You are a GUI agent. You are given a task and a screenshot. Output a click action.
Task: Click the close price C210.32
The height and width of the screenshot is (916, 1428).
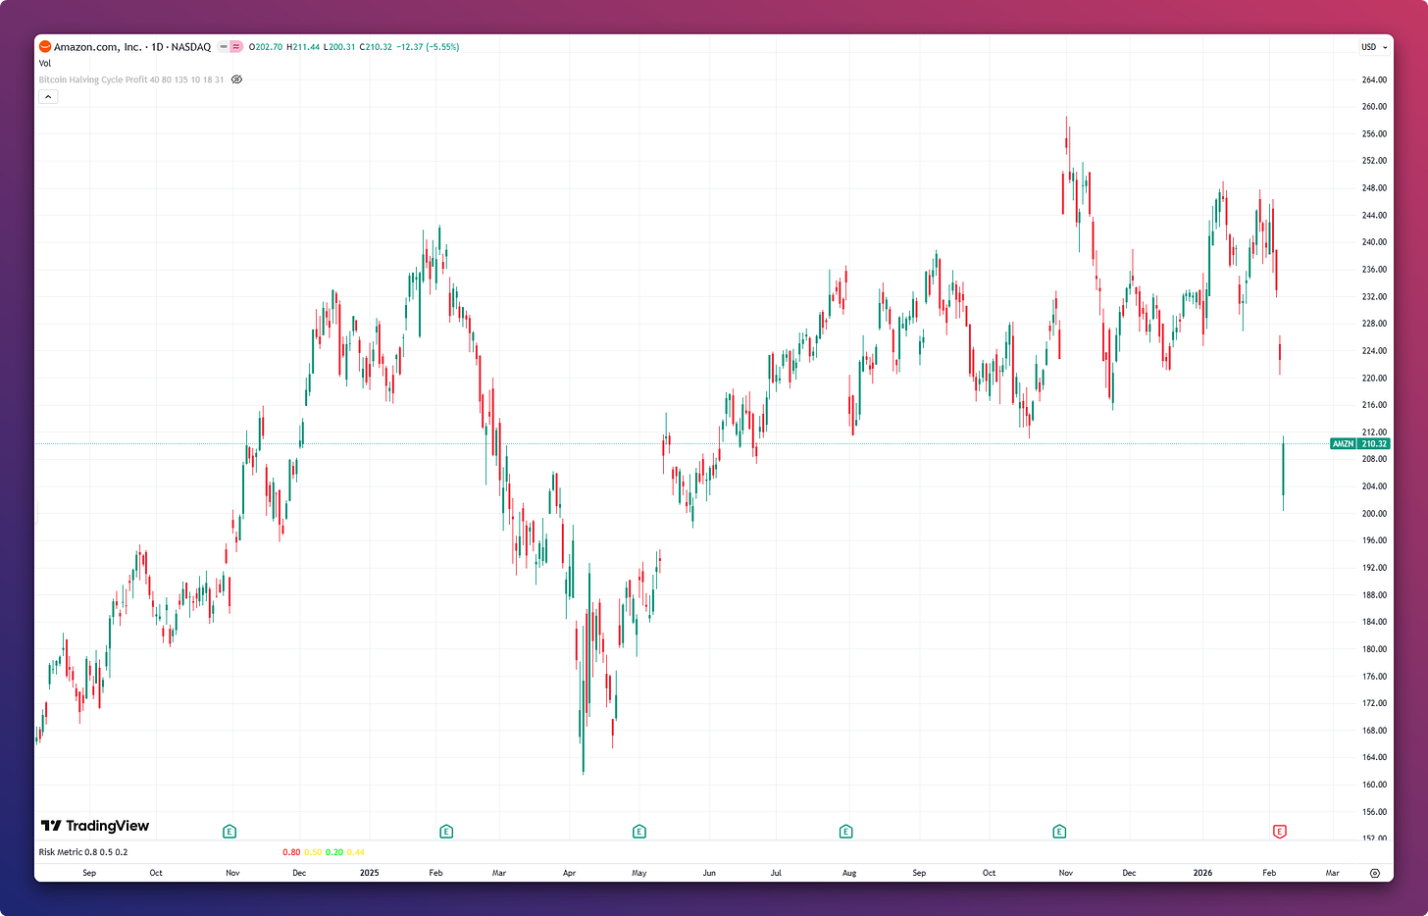click(376, 47)
